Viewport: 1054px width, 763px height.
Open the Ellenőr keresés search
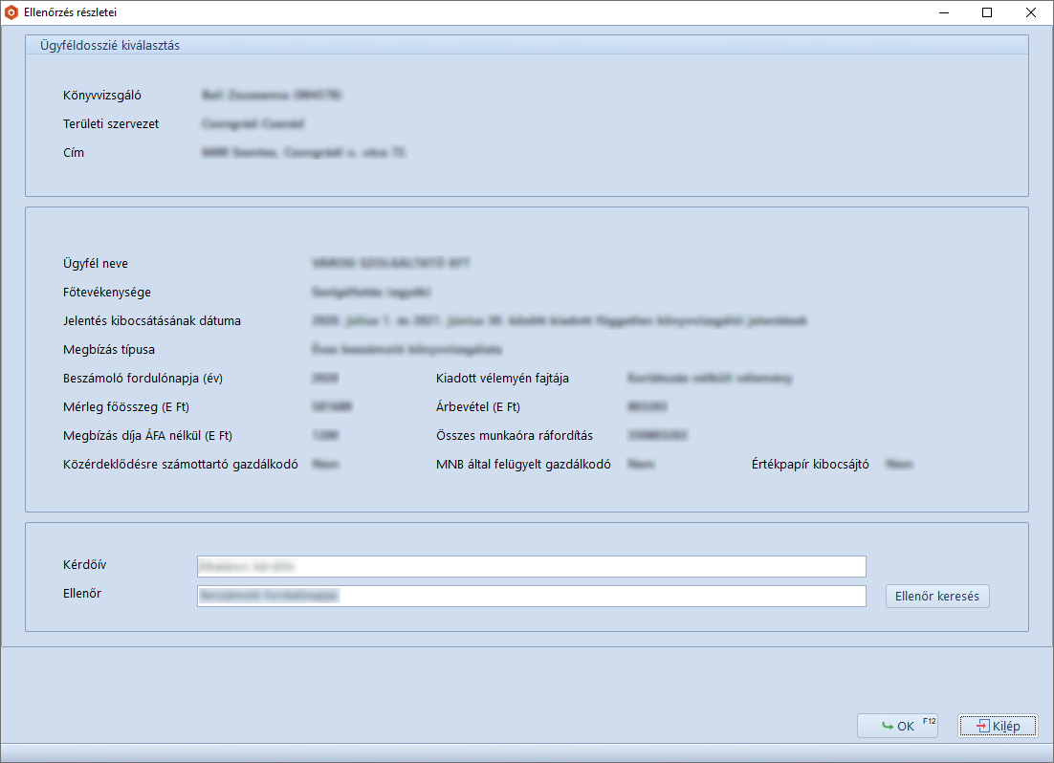point(936,597)
